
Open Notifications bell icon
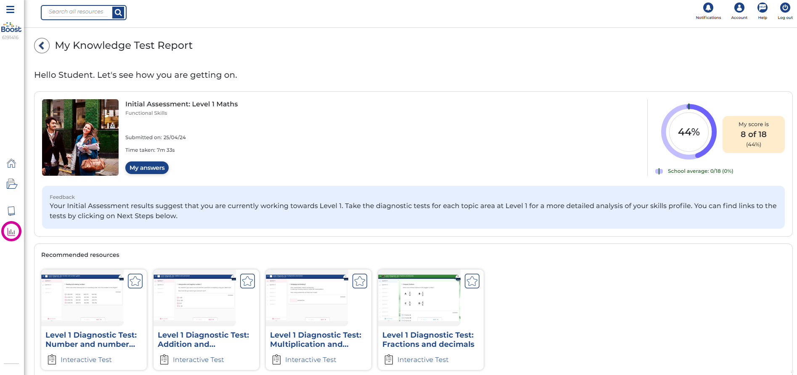708,8
